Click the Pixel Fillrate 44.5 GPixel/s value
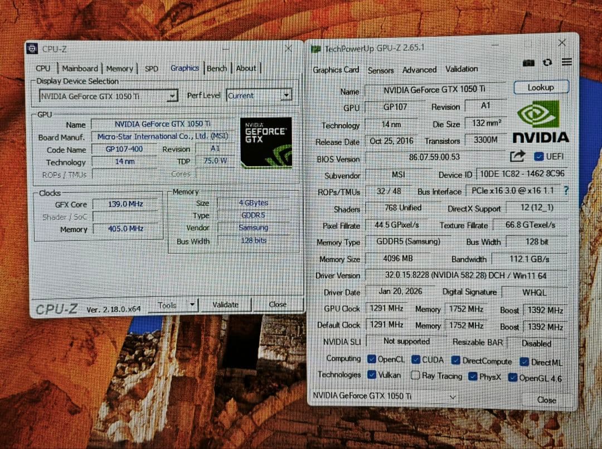The width and height of the screenshot is (602, 449). click(x=397, y=225)
